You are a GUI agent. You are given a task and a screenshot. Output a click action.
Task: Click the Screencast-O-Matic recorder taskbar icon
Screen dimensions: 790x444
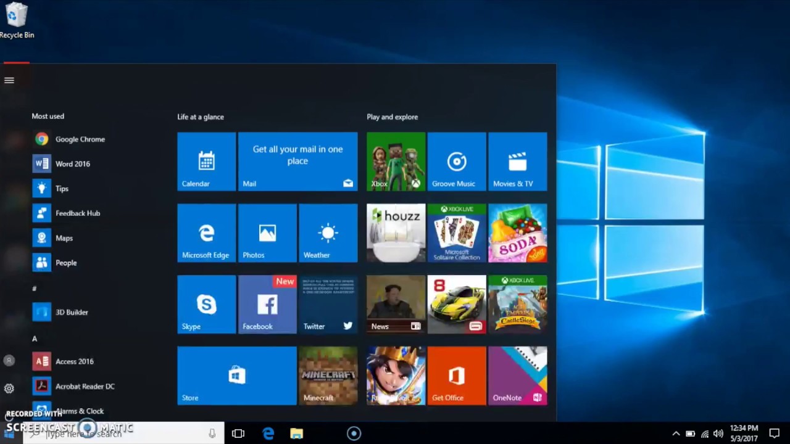coord(354,434)
